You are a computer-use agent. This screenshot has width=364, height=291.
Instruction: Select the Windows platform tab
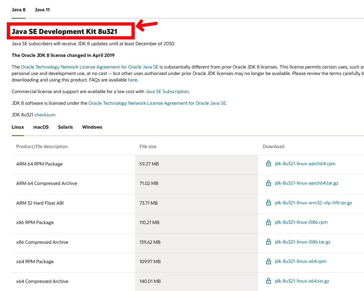coord(92,127)
